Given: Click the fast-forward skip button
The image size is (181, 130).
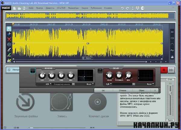Looking at the screenshot, I should 171,70.
